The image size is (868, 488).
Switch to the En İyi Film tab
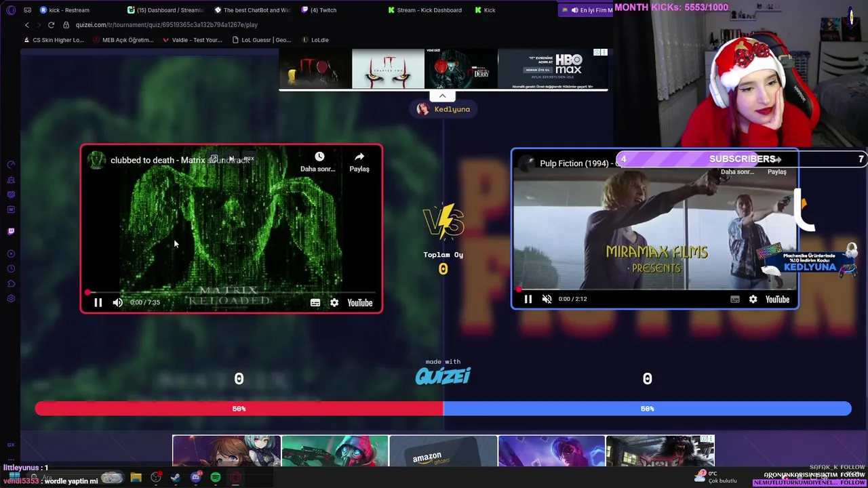(586, 10)
